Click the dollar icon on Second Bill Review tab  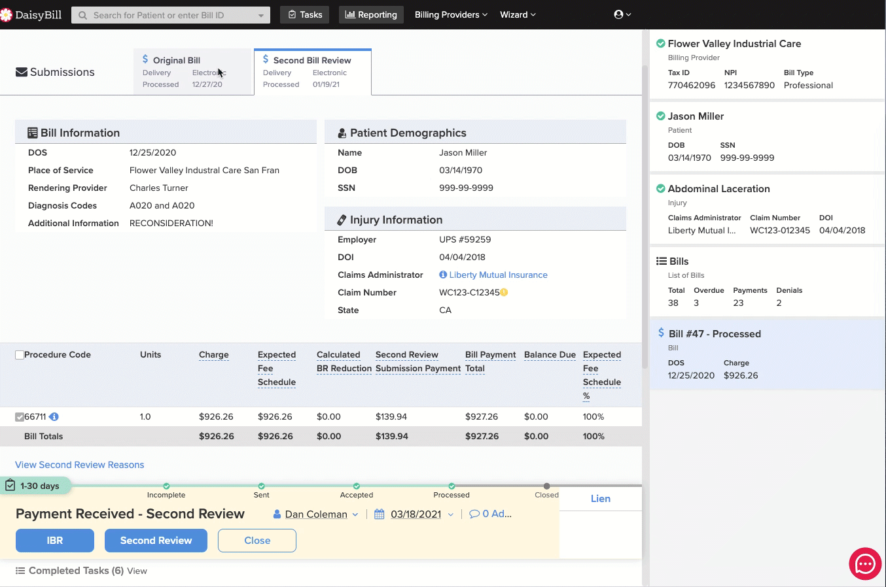[x=266, y=59]
